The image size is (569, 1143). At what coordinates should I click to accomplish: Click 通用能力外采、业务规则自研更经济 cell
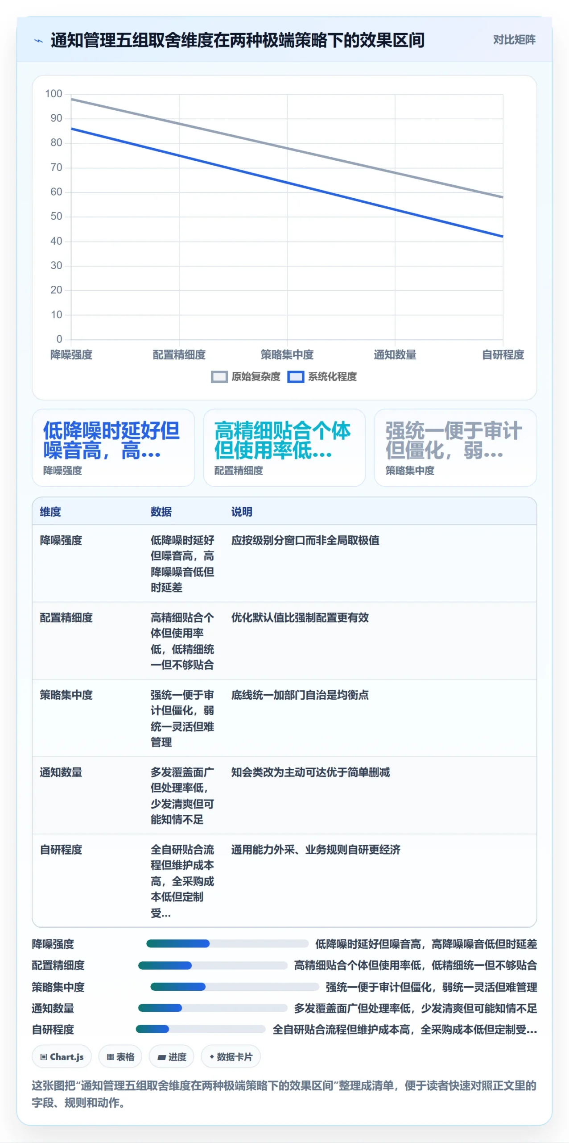(x=316, y=849)
